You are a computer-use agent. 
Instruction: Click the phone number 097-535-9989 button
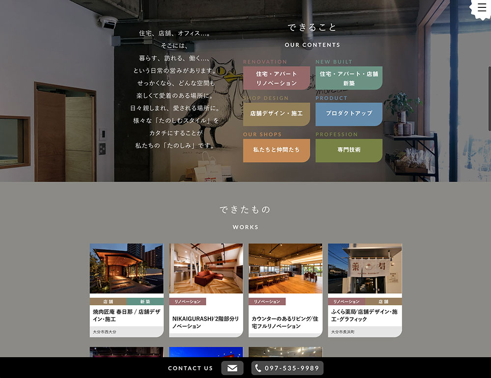click(x=287, y=368)
